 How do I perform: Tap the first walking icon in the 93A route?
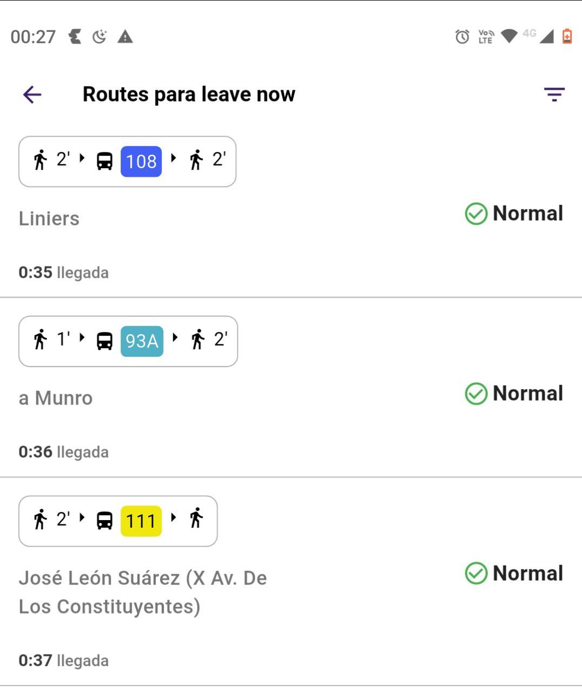tap(40, 340)
